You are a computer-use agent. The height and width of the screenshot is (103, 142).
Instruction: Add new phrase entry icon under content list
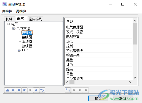click(x=68, y=90)
